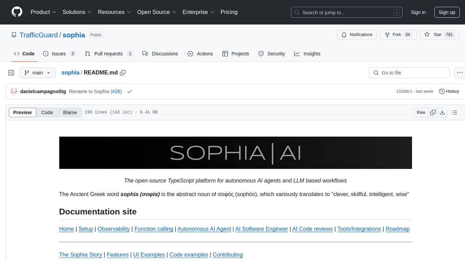Click the Sign up button
The width and height of the screenshot is (465, 261).
click(447, 12)
